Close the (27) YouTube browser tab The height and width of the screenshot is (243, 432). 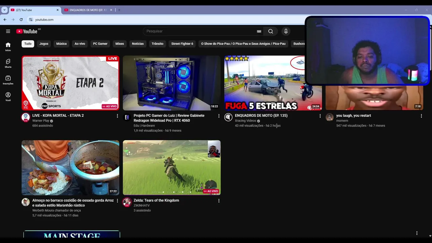coord(57,10)
